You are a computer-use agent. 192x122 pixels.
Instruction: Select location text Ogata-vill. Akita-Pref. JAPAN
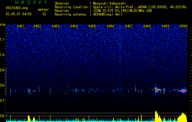coord(120,7)
